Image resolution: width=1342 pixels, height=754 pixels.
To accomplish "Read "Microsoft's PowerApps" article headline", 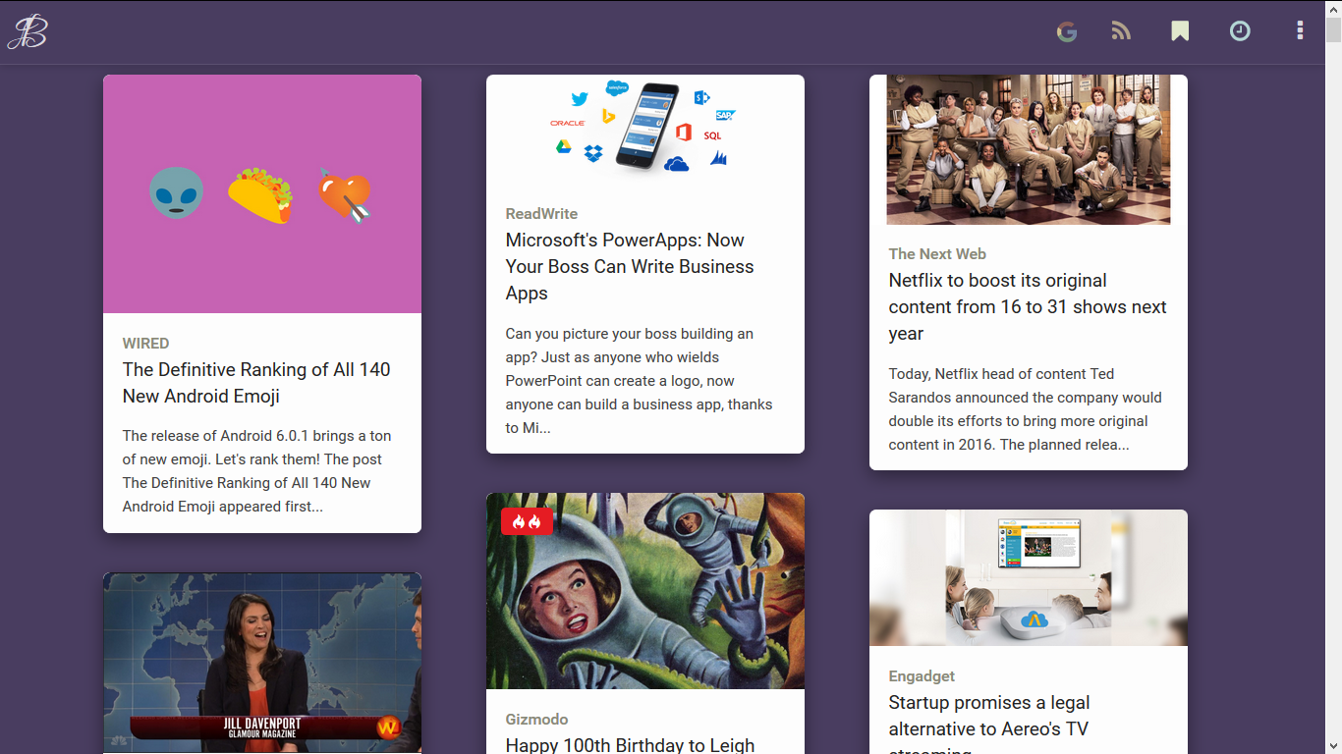I will [629, 266].
